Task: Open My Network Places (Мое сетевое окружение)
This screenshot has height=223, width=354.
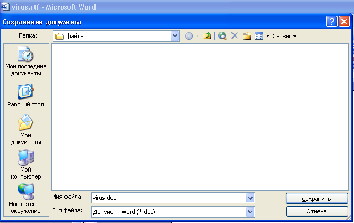Action: tap(25, 199)
